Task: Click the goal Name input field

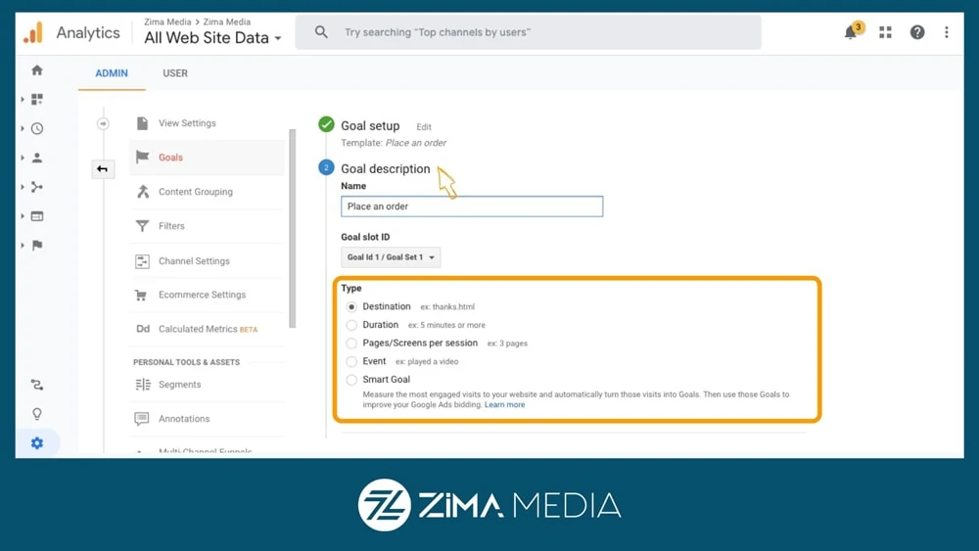Action: tap(472, 207)
